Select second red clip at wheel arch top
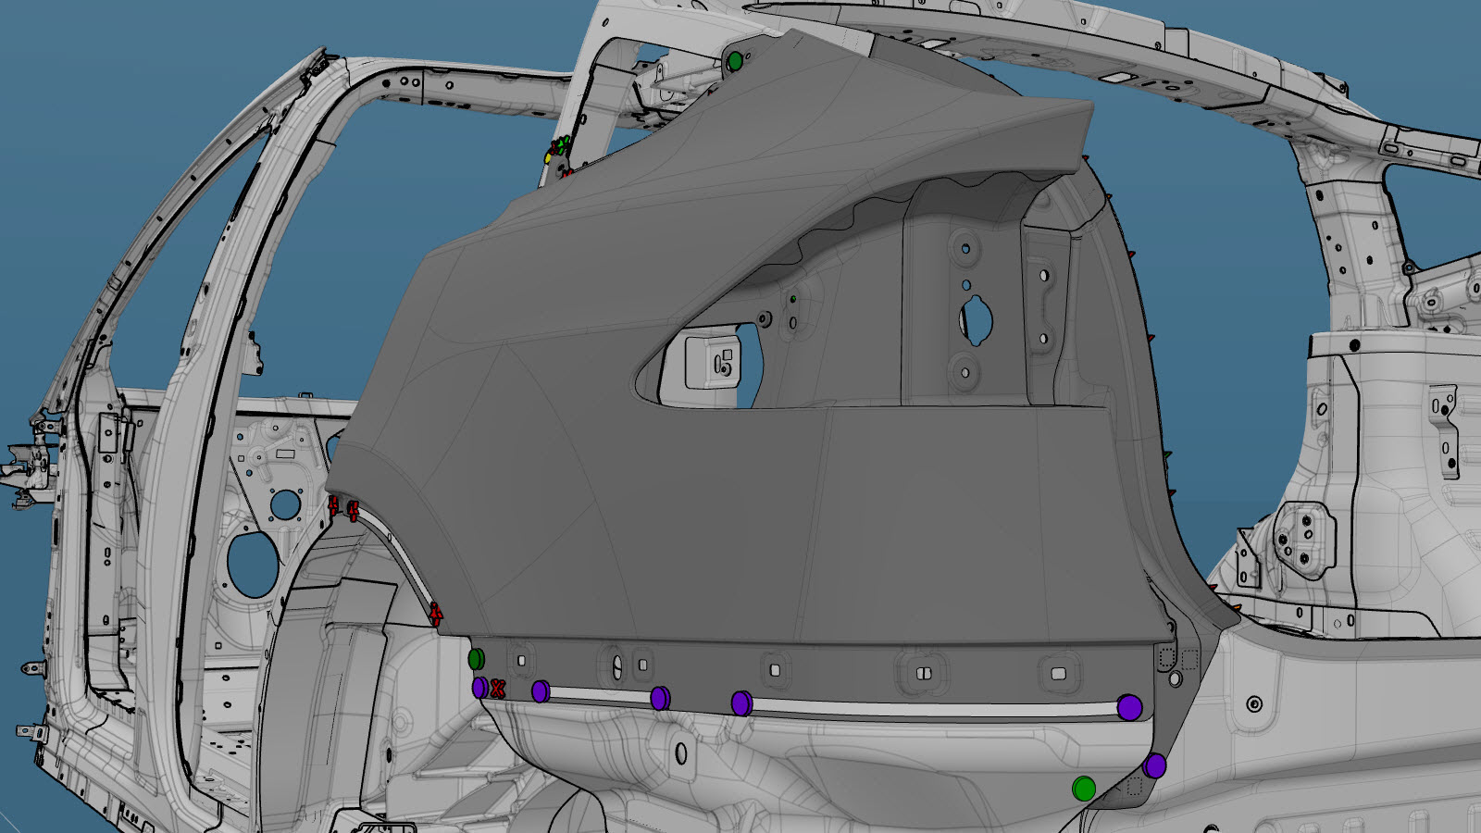 pyautogui.click(x=353, y=509)
